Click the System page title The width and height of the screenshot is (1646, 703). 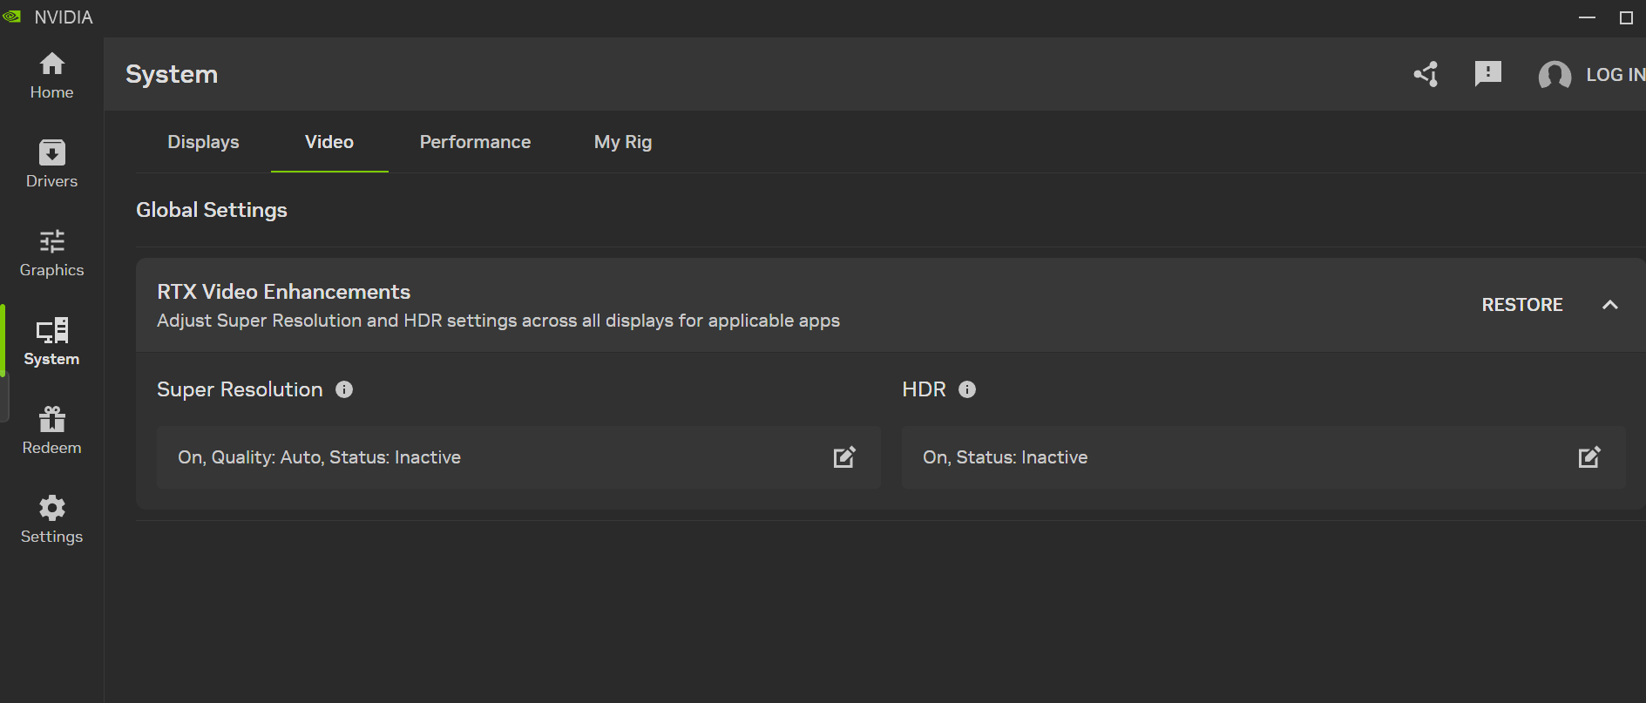[172, 74]
